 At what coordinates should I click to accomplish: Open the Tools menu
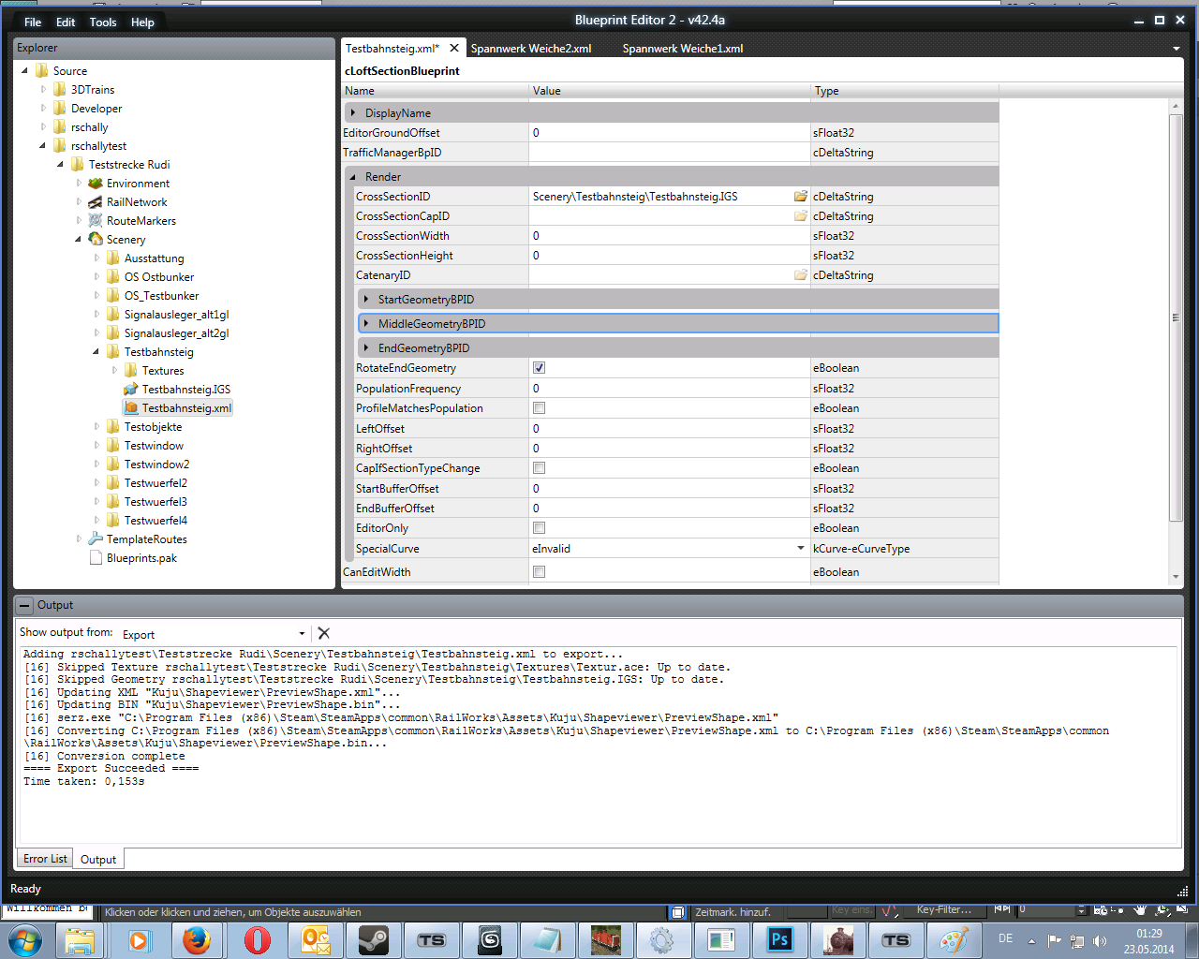coord(103,22)
